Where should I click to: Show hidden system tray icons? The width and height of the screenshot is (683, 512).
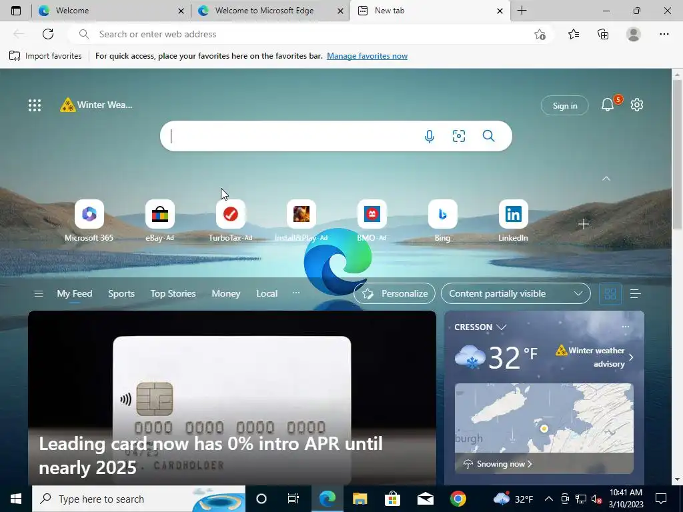pyautogui.click(x=549, y=499)
